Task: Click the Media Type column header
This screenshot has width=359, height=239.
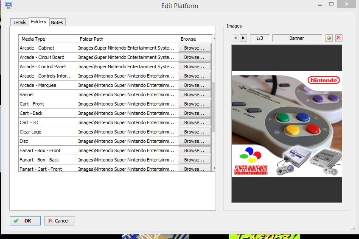Action: click(48, 39)
